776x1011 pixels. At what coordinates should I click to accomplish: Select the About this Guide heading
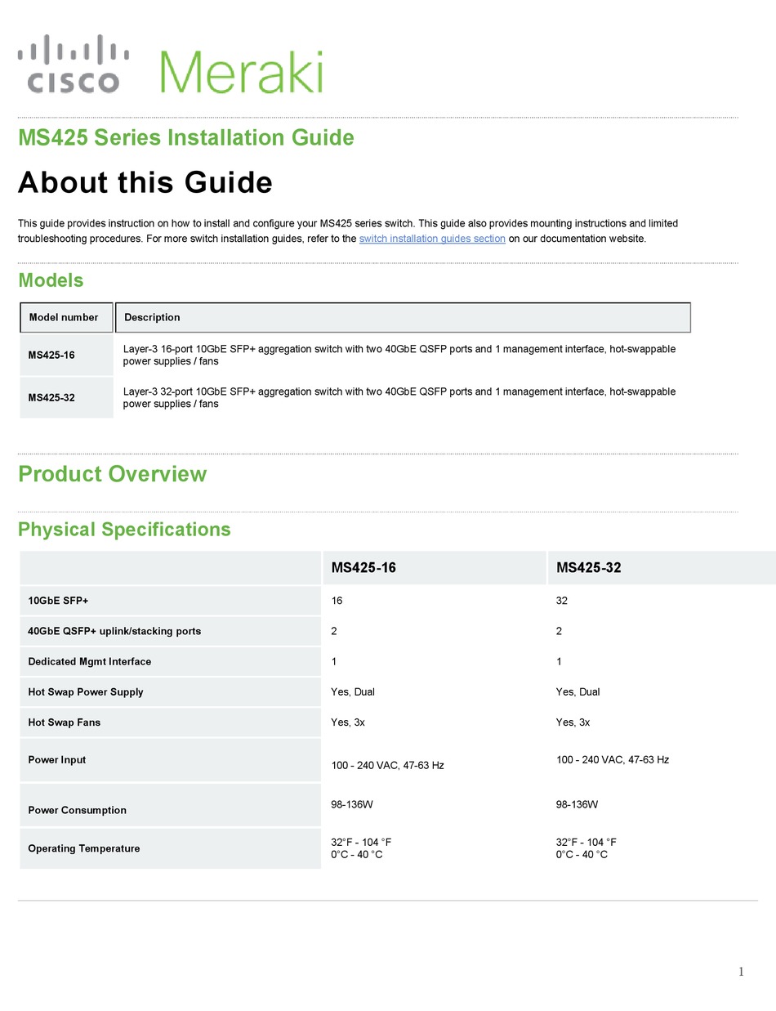pos(145,182)
